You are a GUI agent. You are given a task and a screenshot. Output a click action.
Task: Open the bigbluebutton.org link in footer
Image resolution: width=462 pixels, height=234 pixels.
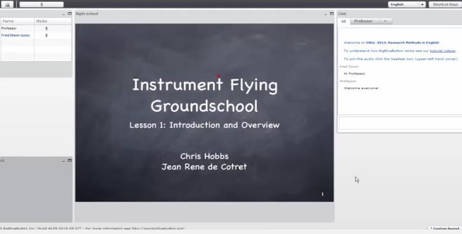click(x=157, y=228)
